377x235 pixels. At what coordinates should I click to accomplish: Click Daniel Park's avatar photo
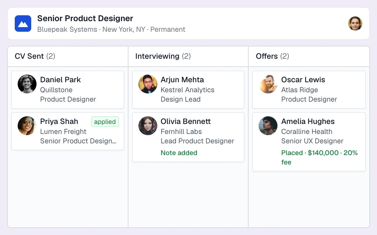27,84
